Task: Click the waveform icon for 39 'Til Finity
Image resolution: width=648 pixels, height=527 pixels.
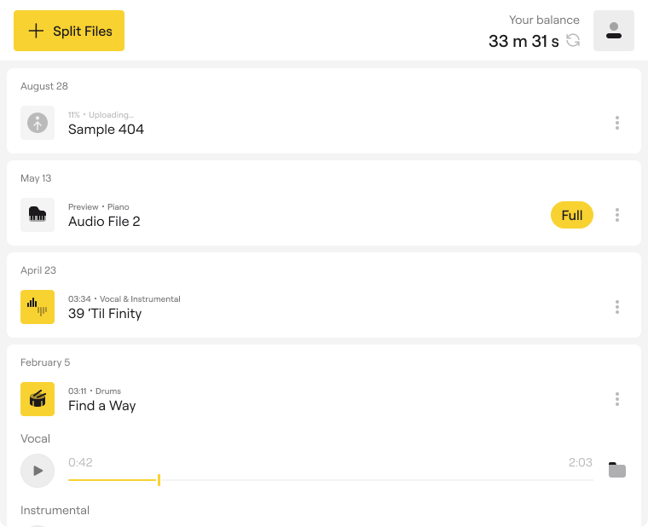Action: 38,307
